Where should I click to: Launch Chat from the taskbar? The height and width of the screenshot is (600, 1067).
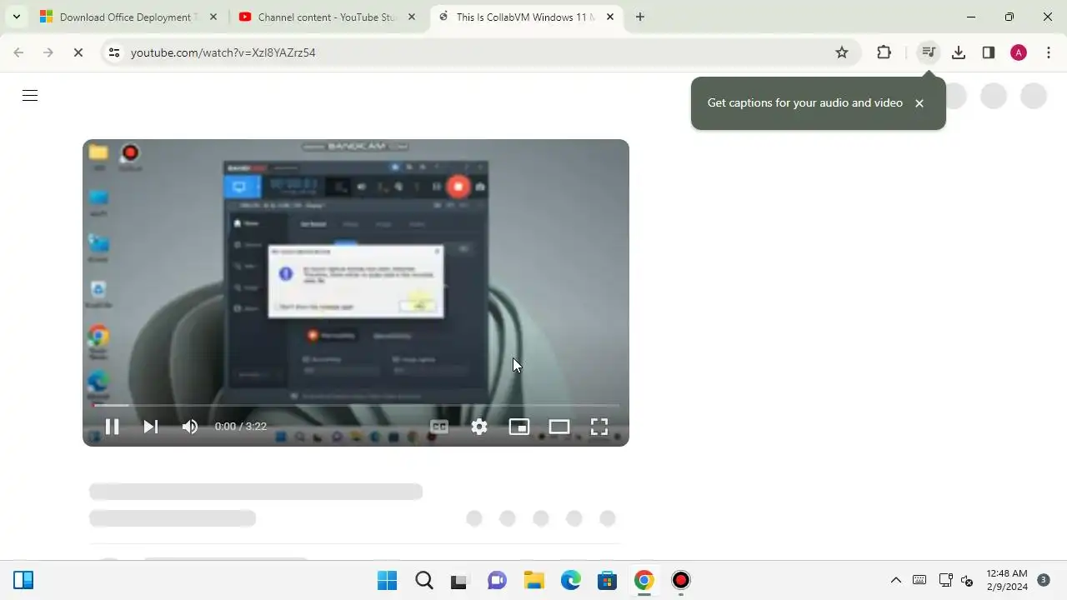pyautogui.click(x=497, y=580)
